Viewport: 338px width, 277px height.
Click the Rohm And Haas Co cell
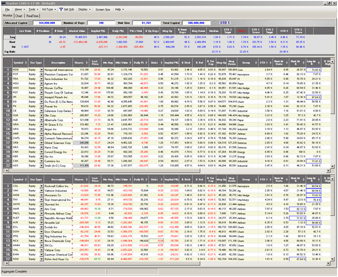point(59,259)
